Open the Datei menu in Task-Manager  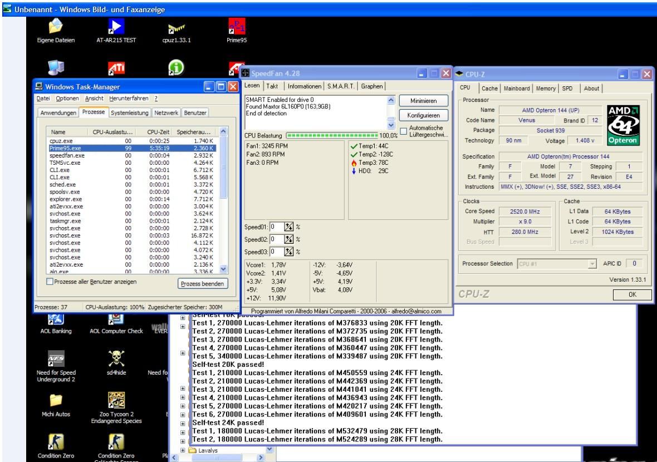tap(43, 99)
